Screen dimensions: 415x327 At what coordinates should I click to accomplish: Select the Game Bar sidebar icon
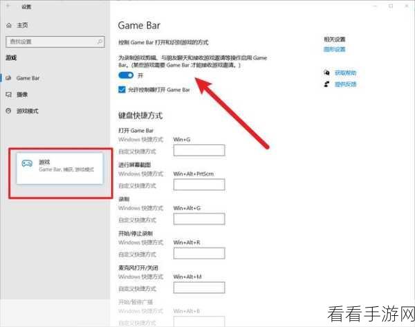pos(8,78)
